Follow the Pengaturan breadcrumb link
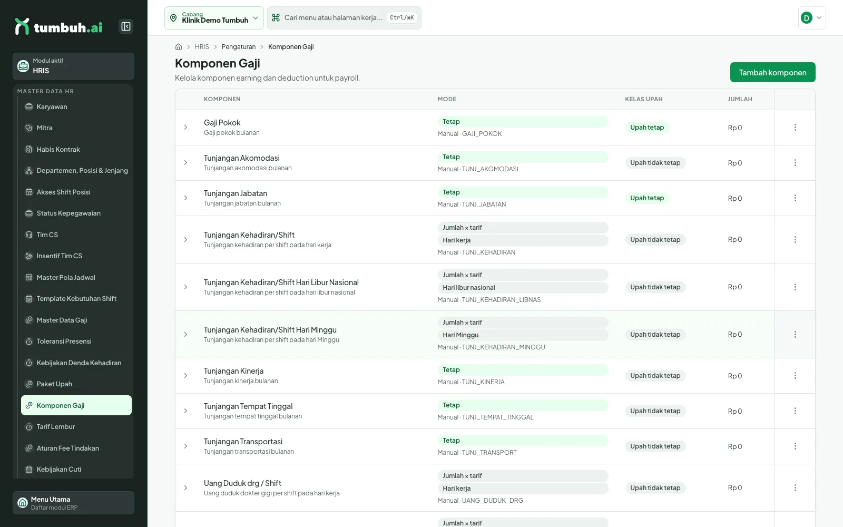843x527 pixels. (239, 47)
